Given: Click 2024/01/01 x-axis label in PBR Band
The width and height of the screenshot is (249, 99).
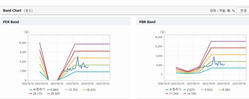Looking at the screenshot, I should (224, 83).
